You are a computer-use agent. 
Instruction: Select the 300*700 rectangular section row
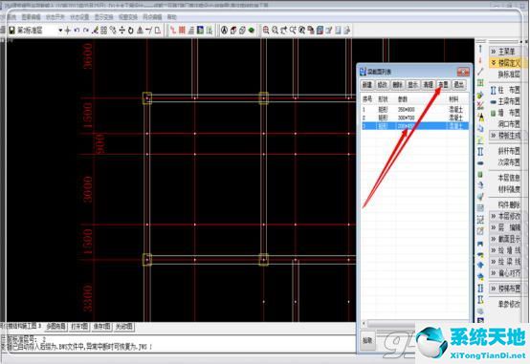click(415, 118)
